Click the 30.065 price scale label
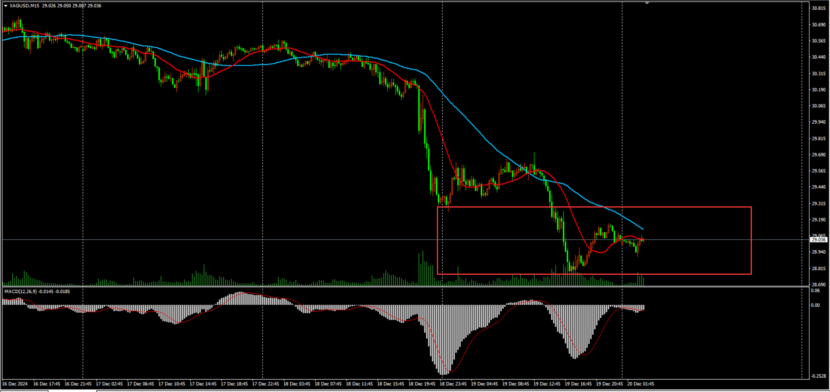The image size is (830, 392). click(x=819, y=106)
